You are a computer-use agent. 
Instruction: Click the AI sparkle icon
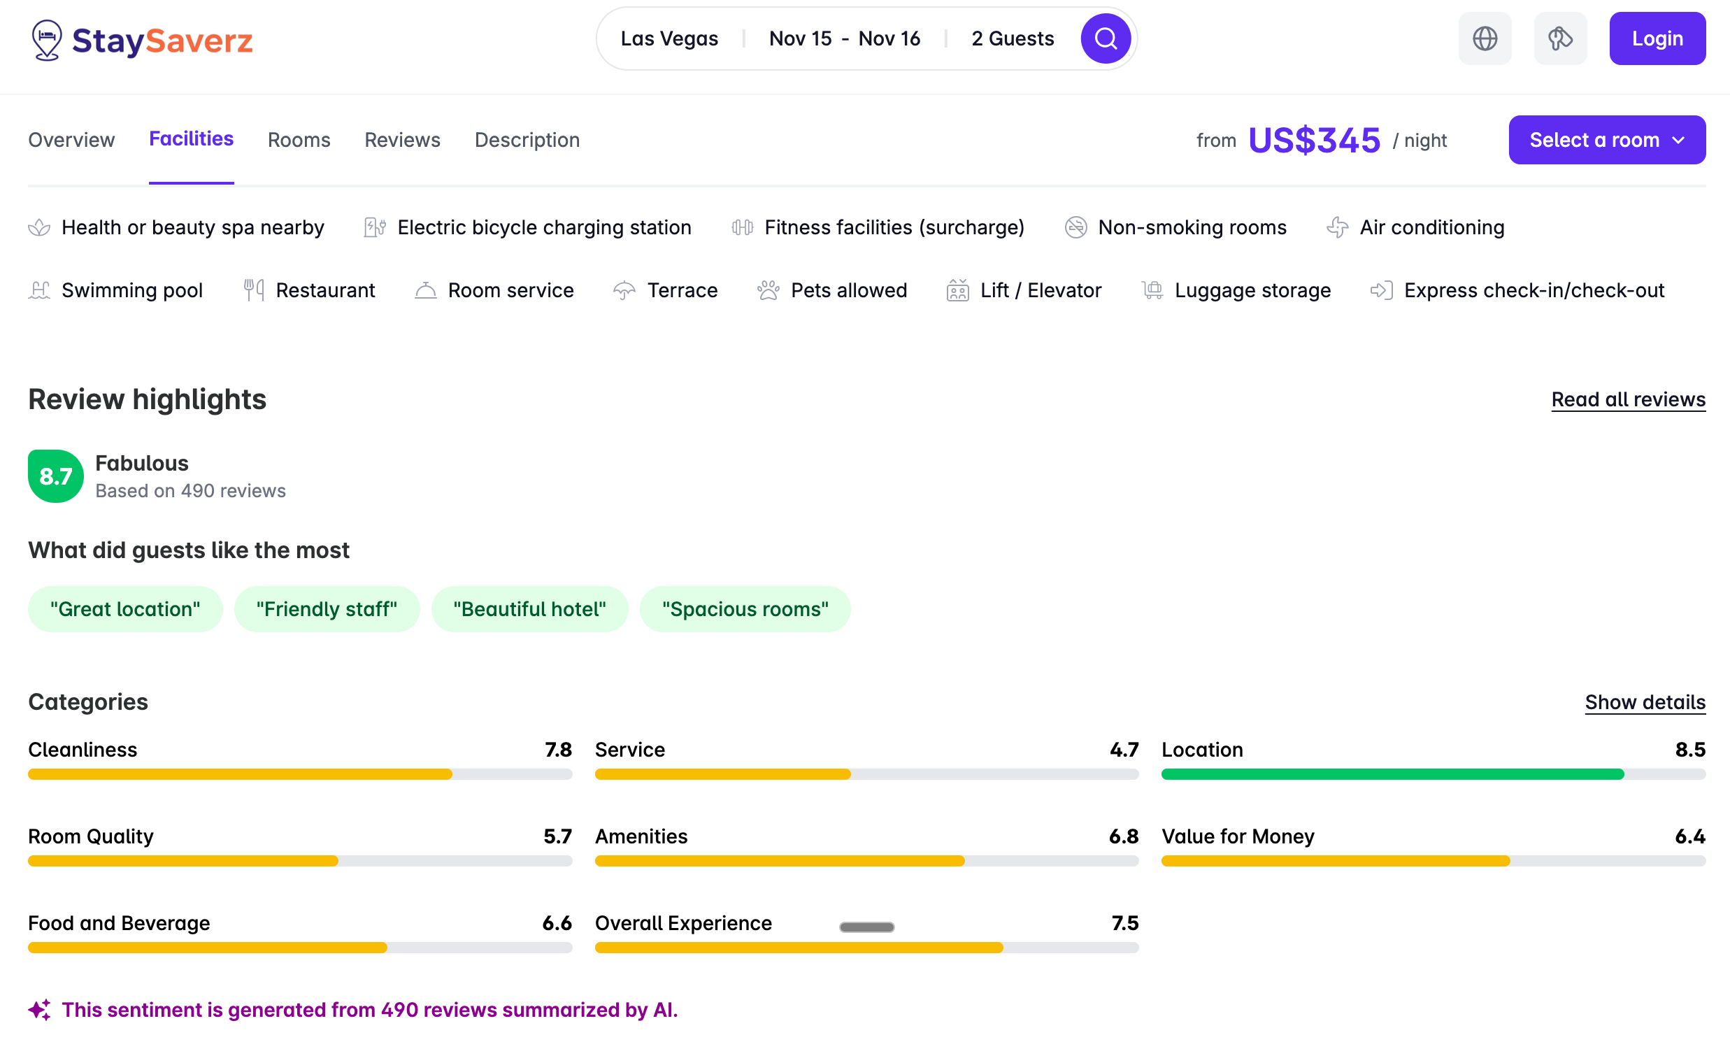coord(39,1010)
